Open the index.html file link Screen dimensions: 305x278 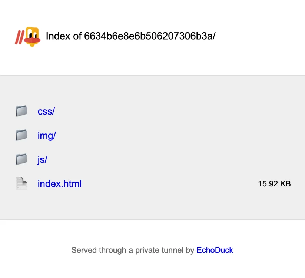click(60, 183)
